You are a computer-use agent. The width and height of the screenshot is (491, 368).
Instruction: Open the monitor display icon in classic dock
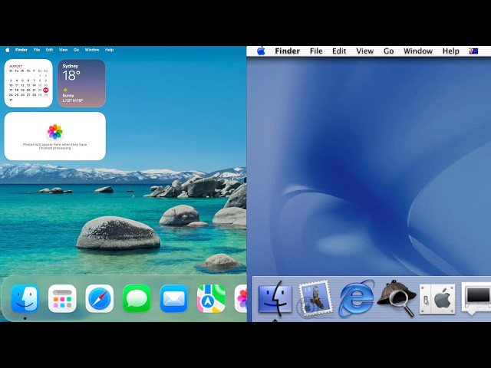pyautogui.click(x=476, y=297)
